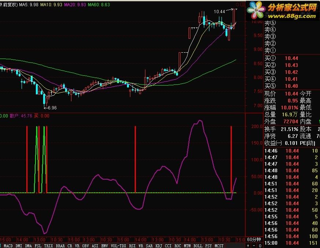Click the MA20: 9.93 moving average label
320x248 pixels.
(75, 4)
